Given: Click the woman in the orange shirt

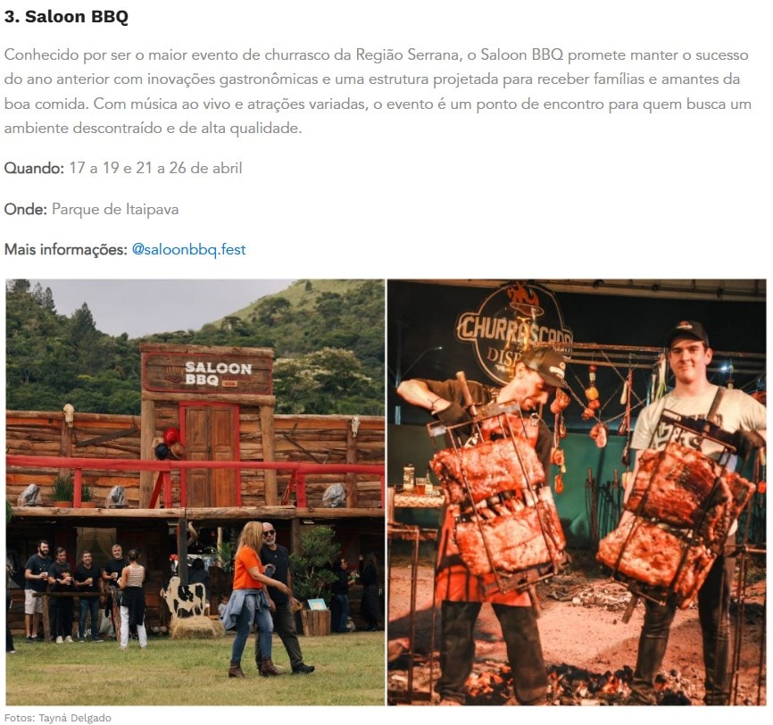Looking at the screenshot, I should pyautogui.click(x=250, y=597).
